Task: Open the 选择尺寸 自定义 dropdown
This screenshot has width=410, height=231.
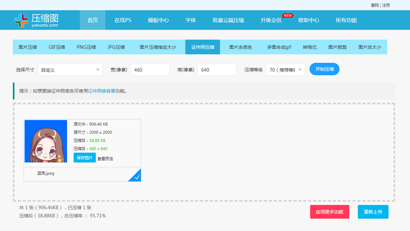Action: pos(70,70)
